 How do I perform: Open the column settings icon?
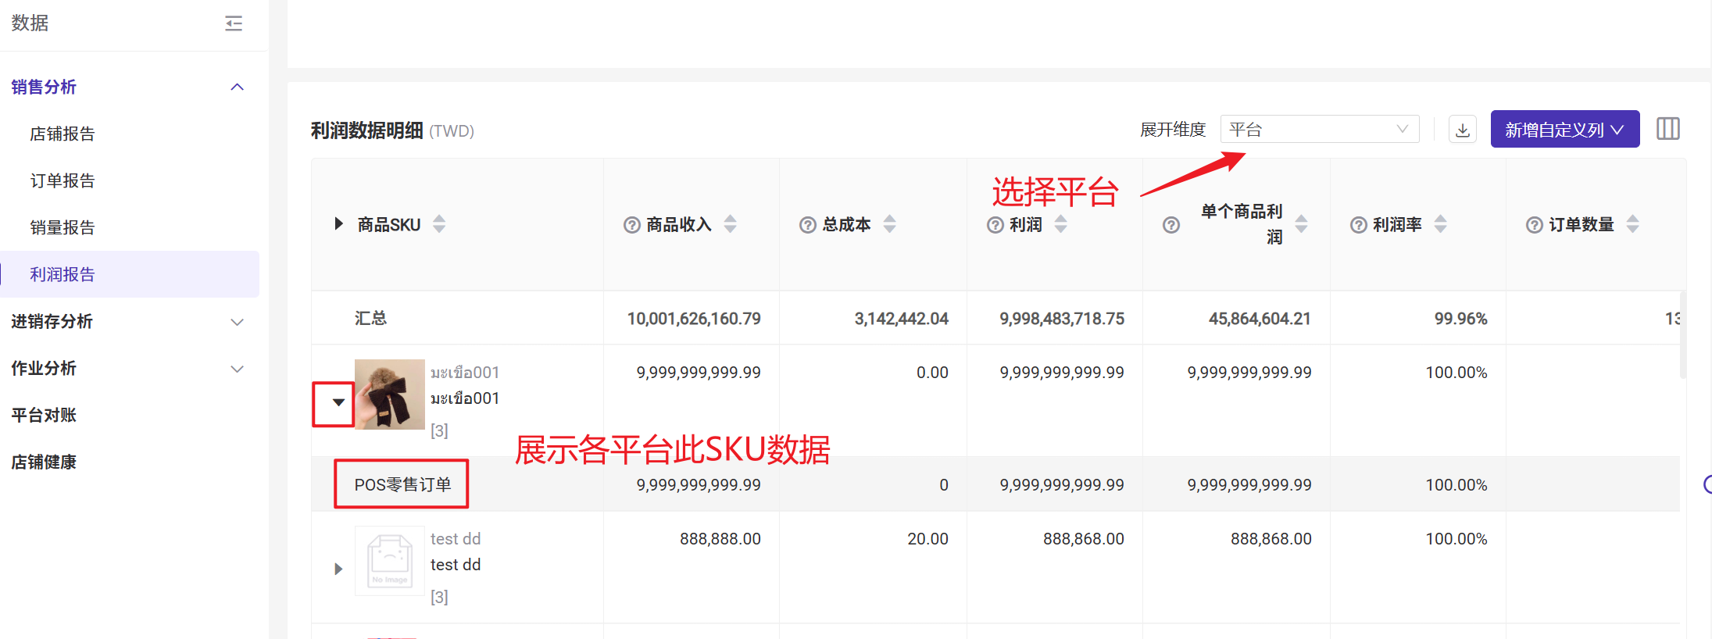click(1667, 129)
